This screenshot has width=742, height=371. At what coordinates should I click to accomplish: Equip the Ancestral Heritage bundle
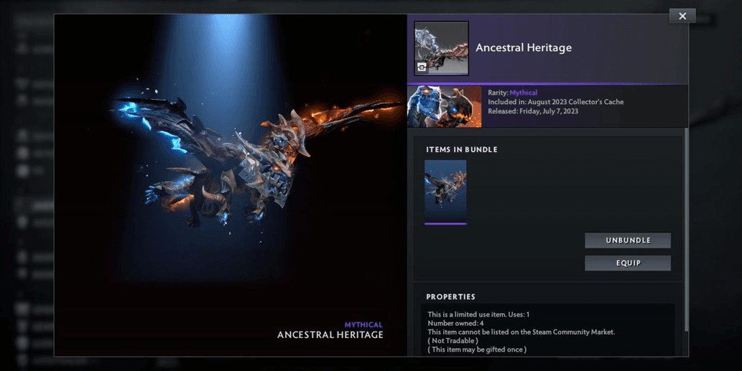coord(628,263)
